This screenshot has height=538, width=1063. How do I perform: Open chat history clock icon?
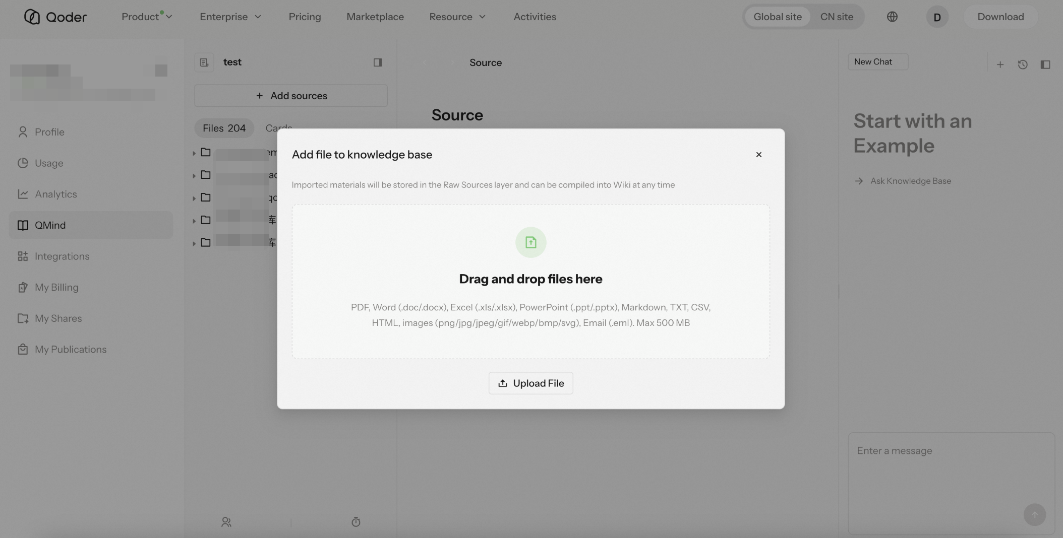coord(1023,64)
